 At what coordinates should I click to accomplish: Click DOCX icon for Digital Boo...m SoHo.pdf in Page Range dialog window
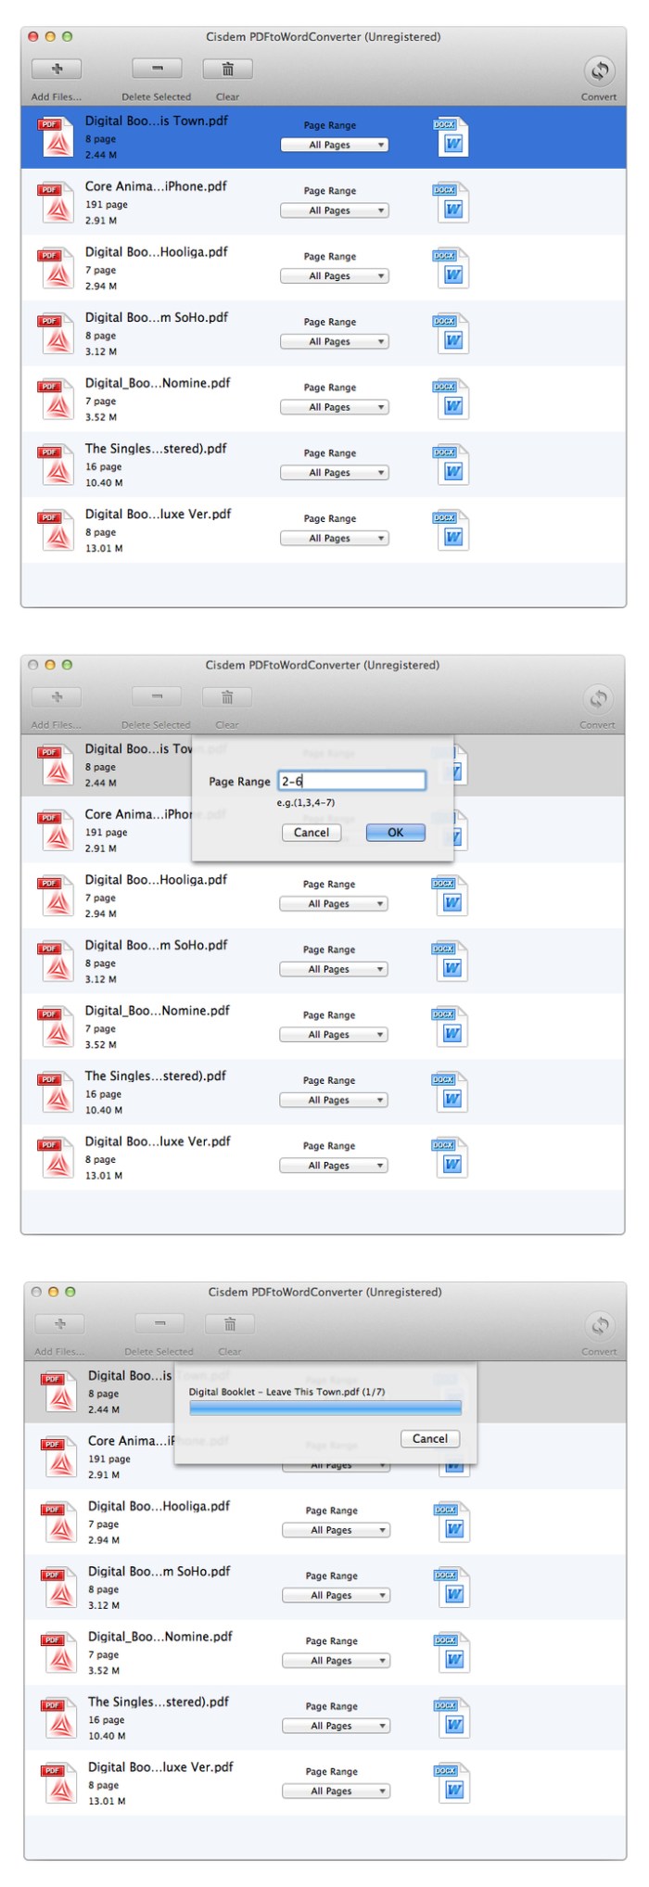451,962
